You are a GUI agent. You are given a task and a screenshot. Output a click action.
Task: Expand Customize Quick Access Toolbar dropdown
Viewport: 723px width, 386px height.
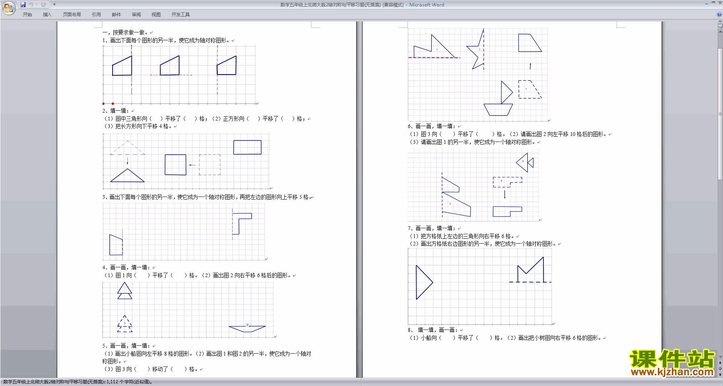coord(55,5)
